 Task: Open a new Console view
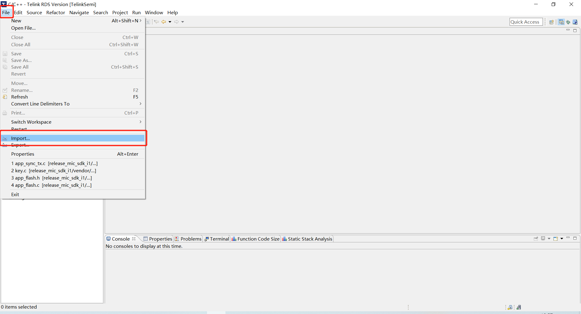[x=556, y=239]
